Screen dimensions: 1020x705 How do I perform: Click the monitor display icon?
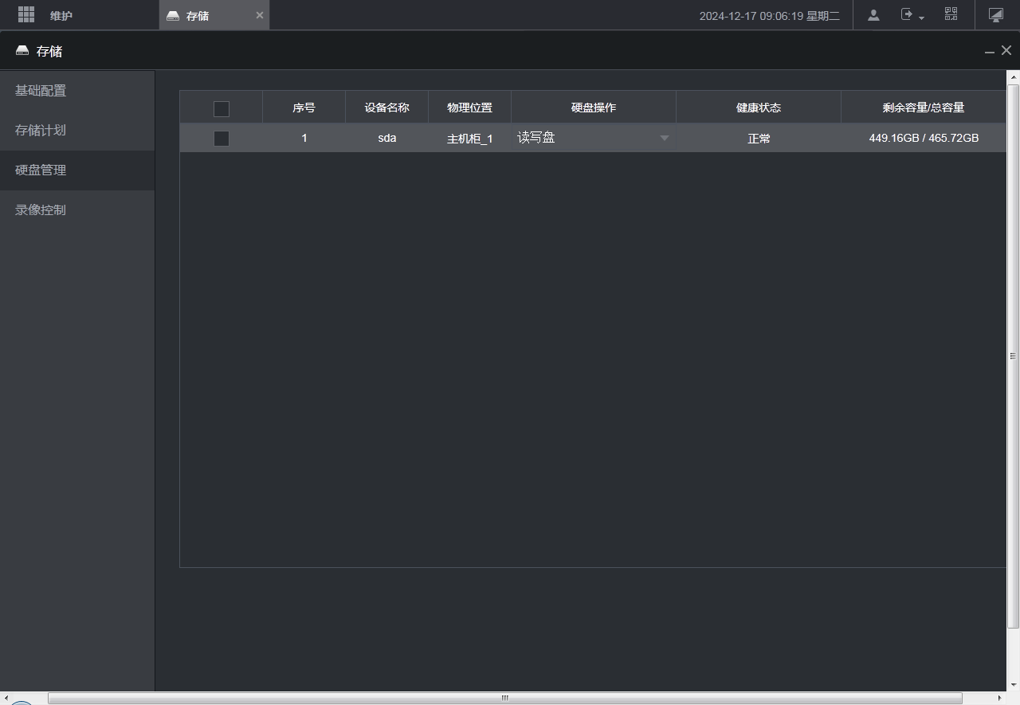995,14
